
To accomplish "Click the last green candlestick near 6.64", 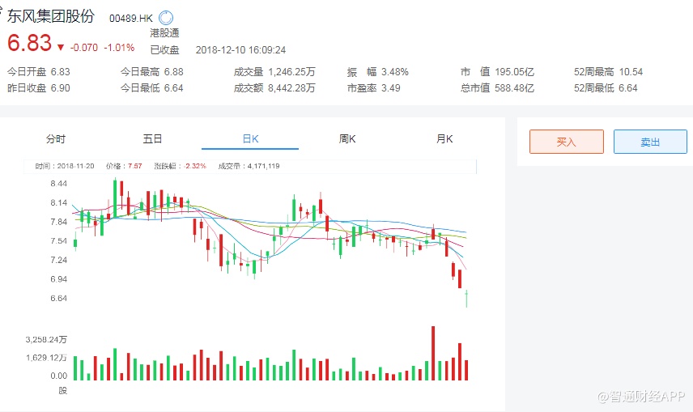I will pyautogui.click(x=466, y=299).
